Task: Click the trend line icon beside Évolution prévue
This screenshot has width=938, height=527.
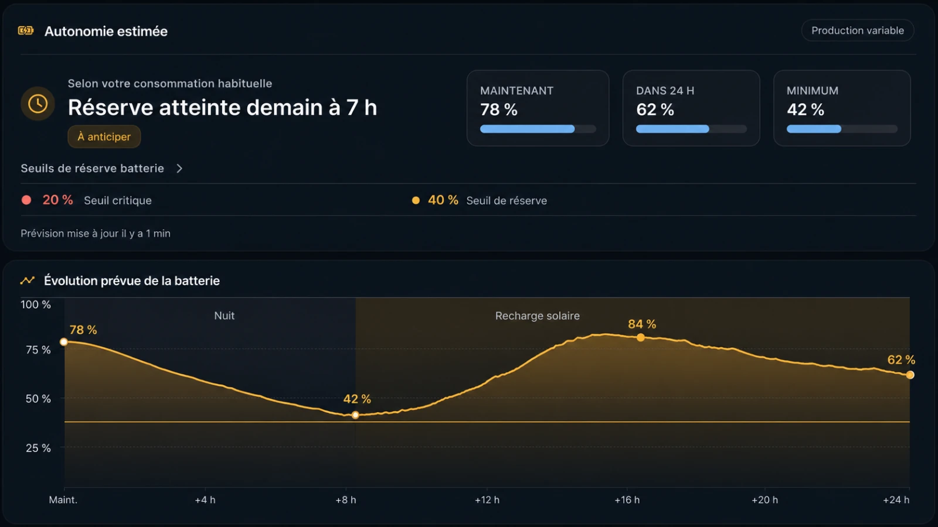Action: click(x=28, y=280)
